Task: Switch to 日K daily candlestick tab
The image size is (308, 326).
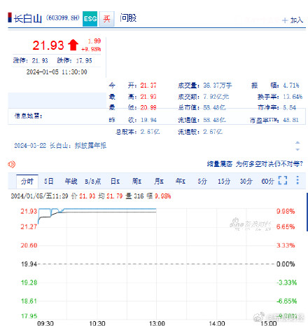Action: tap(115, 182)
